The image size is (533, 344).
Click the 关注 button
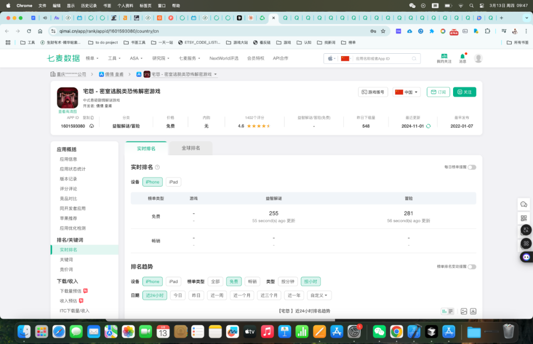[464, 92]
